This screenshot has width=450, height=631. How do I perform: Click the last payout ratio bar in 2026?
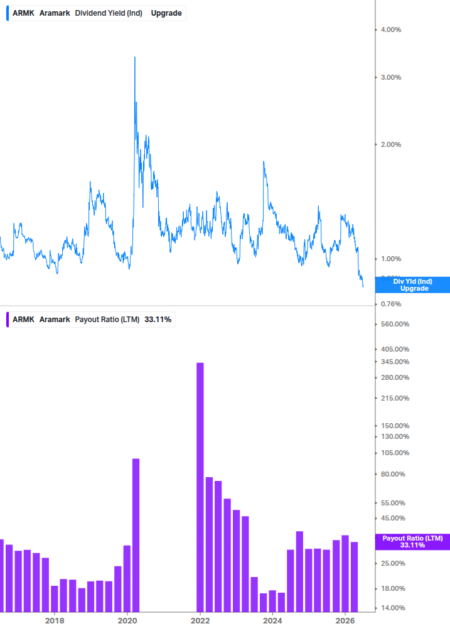pyautogui.click(x=355, y=577)
